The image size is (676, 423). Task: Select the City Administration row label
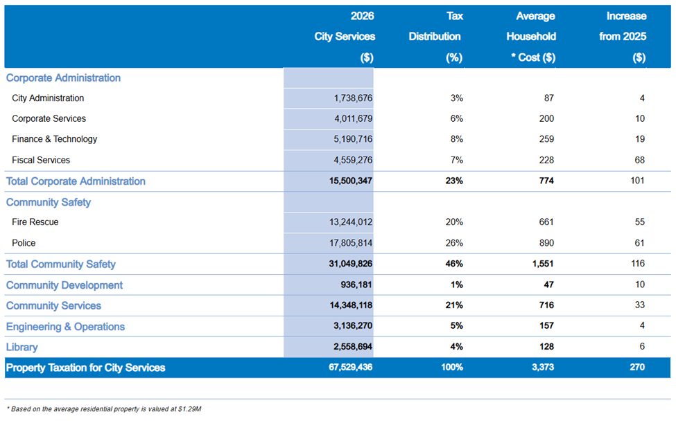click(x=48, y=98)
